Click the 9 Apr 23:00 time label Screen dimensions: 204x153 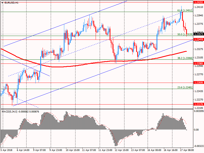(56, 150)
